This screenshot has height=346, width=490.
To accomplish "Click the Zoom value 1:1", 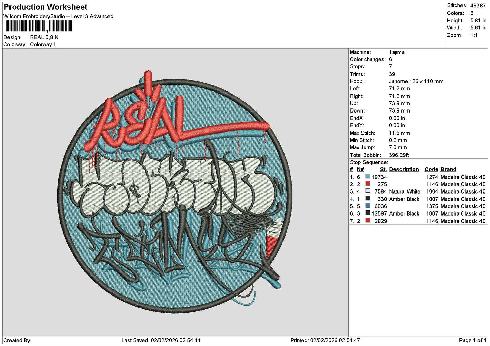I will click(x=474, y=35).
